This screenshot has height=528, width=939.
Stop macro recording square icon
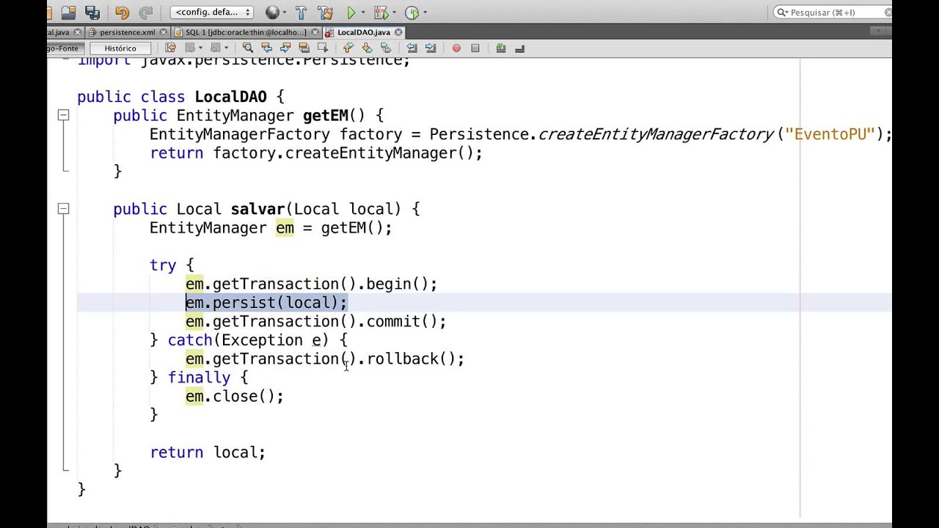475,48
